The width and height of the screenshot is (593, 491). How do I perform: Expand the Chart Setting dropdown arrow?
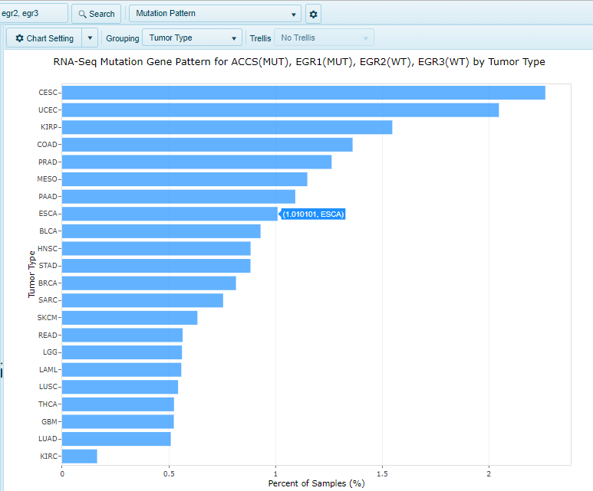pyautogui.click(x=90, y=38)
